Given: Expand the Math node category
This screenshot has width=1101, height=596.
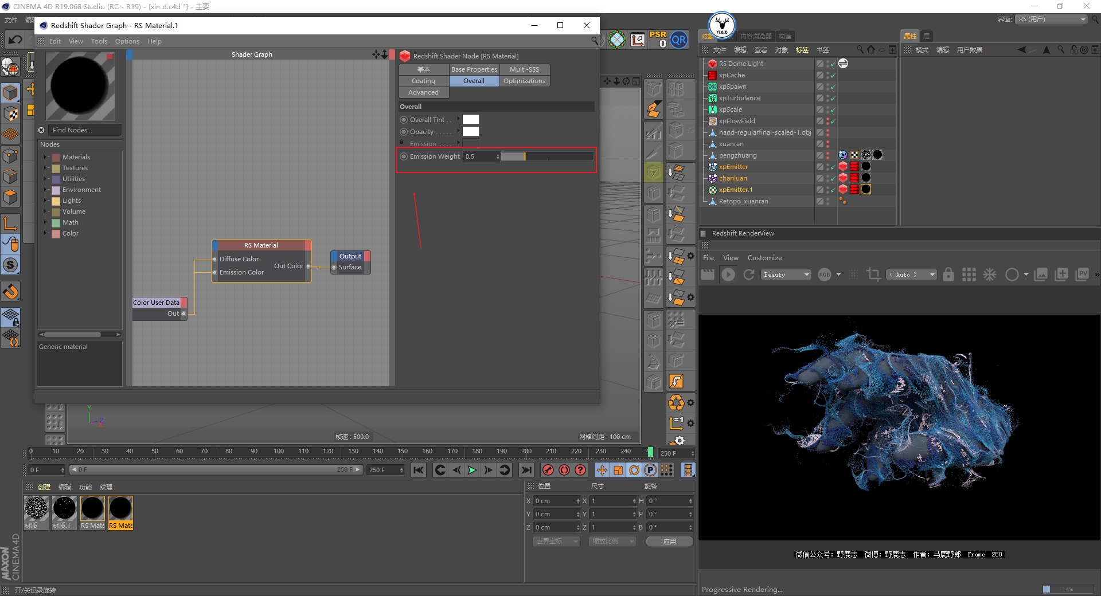Looking at the screenshot, I should point(46,222).
